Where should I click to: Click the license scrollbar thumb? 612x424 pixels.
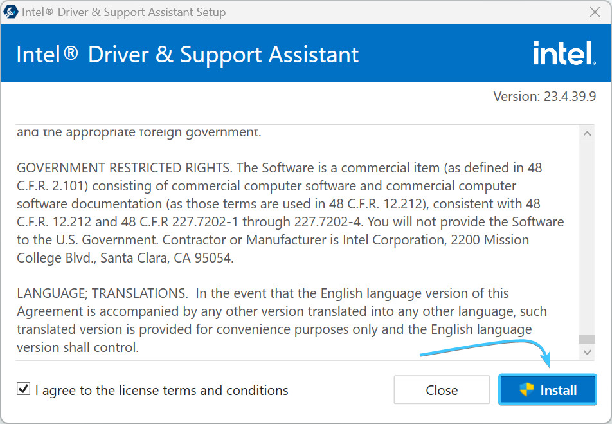click(586, 340)
